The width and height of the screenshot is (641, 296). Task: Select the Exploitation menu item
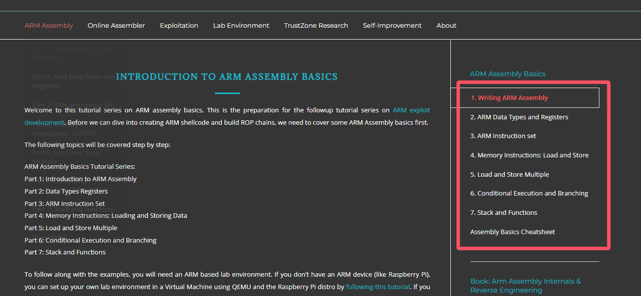[179, 25]
